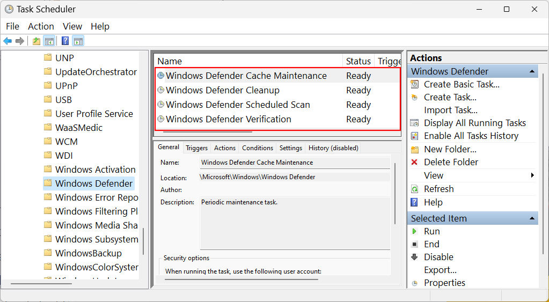Screen dimensions: 549x302
Task: Click the blue Help toolbar icon
Action: (65, 41)
